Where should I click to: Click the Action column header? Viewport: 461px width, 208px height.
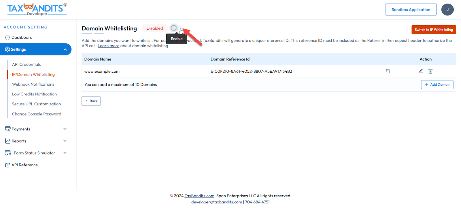[x=426, y=59]
